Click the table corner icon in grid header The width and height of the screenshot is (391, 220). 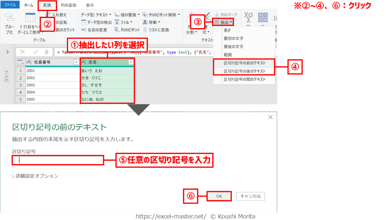tap(20, 62)
